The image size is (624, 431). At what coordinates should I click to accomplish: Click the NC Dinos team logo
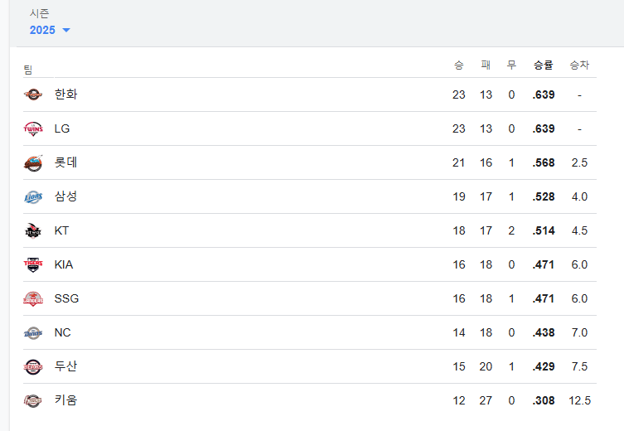(32, 332)
